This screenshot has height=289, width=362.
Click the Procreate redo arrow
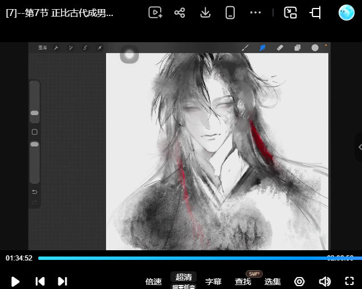pyautogui.click(x=35, y=202)
